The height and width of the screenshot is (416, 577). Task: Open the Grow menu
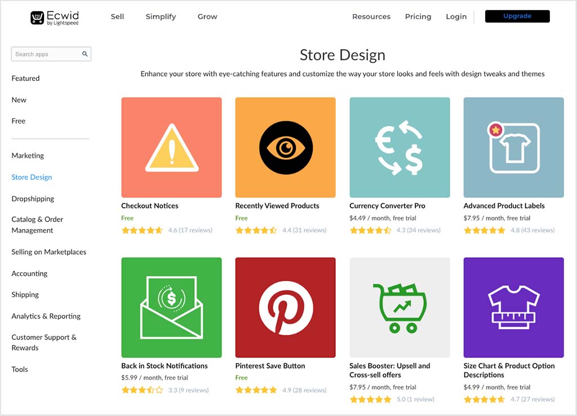point(207,16)
